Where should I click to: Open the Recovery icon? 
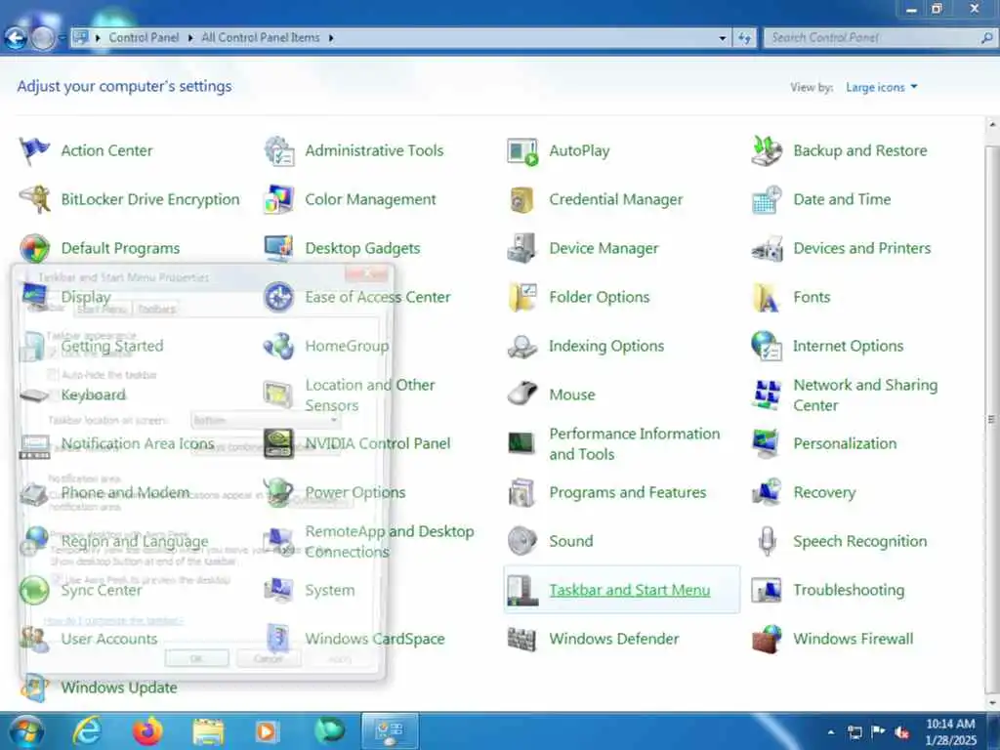pos(767,492)
